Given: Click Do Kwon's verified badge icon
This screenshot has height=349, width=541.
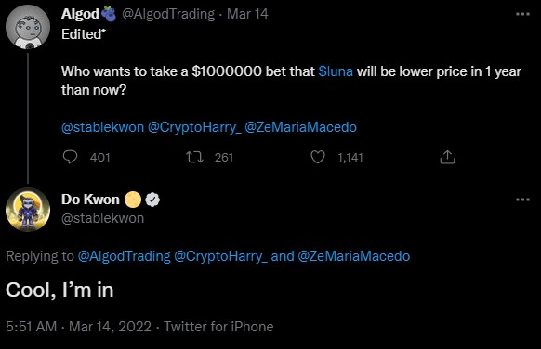Looking at the screenshot, I should (152, 200).
